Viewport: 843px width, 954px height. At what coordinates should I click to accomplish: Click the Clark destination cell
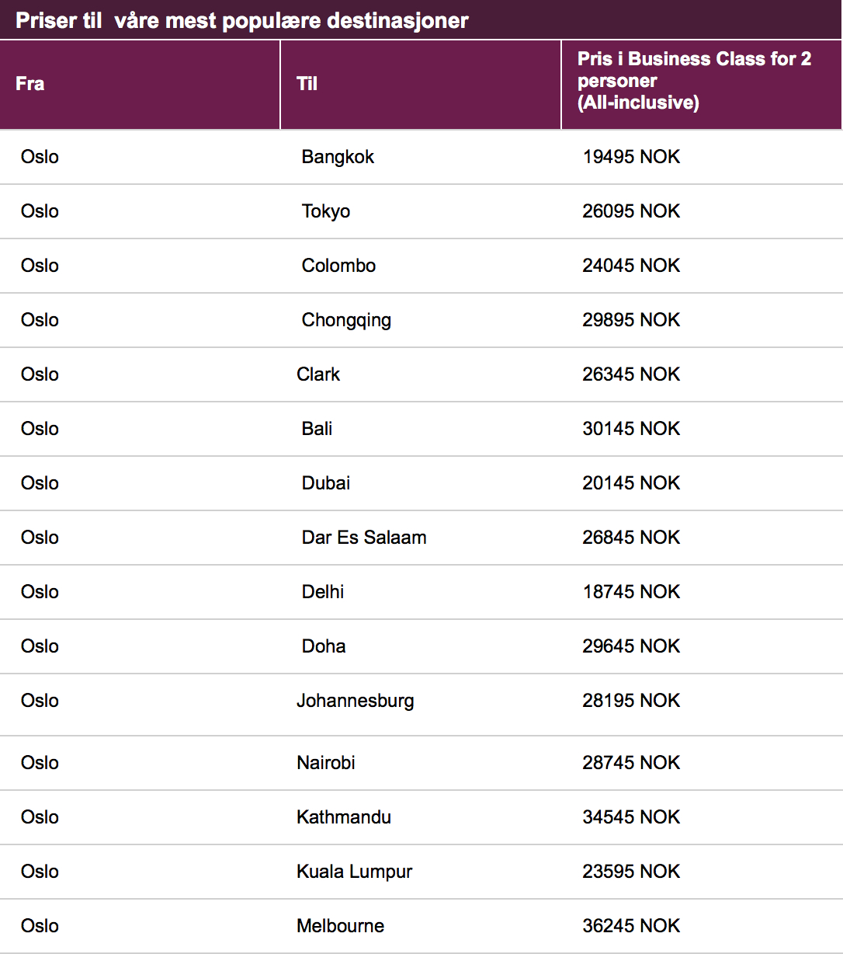(x=318, y=374)
